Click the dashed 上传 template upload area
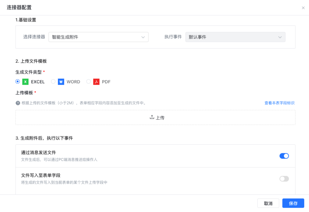309x212 pixels. tap(155, 118)
